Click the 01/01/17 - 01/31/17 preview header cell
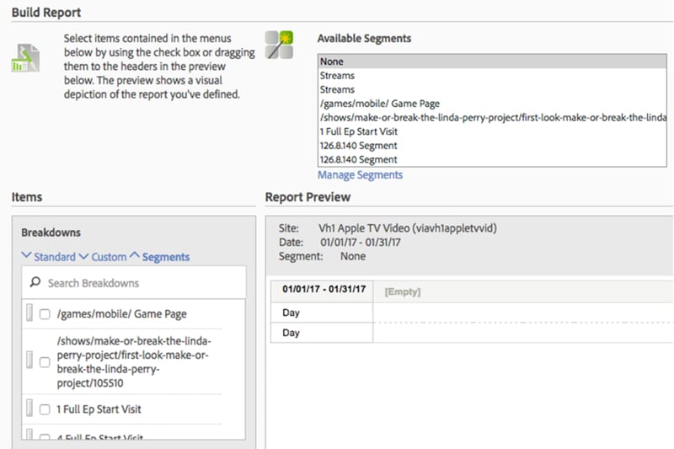Image resolution: width=674 pixels, height=449 pixels. (x=322, y=291)
